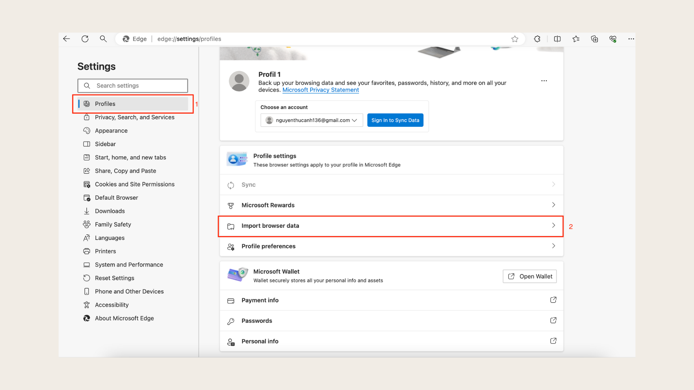Open the Microsoft Privacy Statement link
The image size is (694, 390).
coord(321,90)
